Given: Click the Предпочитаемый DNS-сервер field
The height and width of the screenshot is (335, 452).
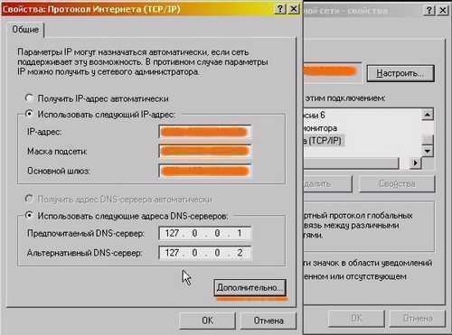Looking at the screenshot, I should click(x=205, y=233).
